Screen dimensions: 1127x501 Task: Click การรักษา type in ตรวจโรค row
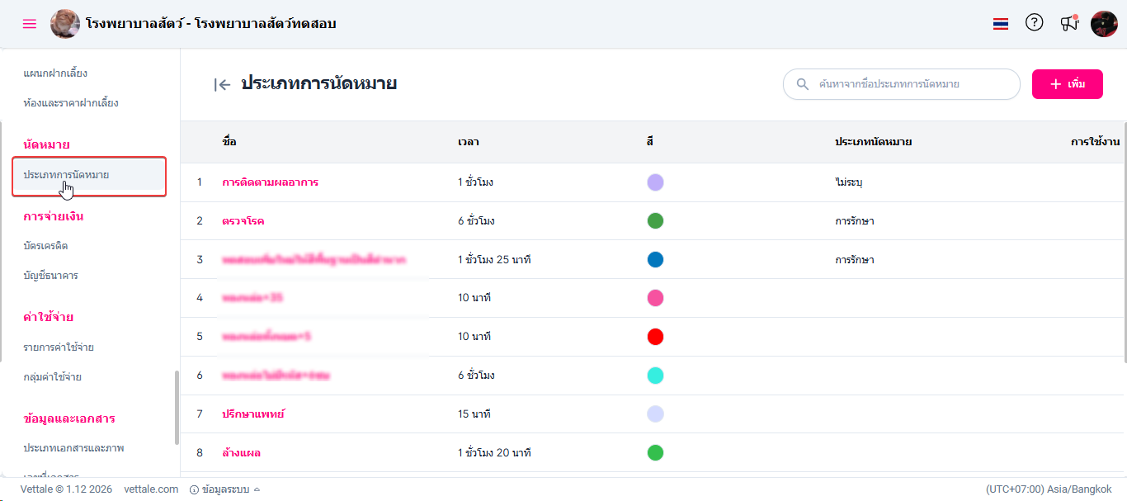[x=855, y=221]
